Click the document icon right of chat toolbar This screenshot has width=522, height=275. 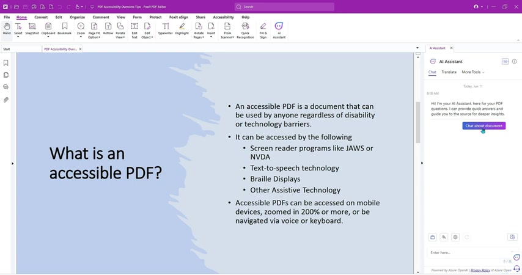point(512,237)
